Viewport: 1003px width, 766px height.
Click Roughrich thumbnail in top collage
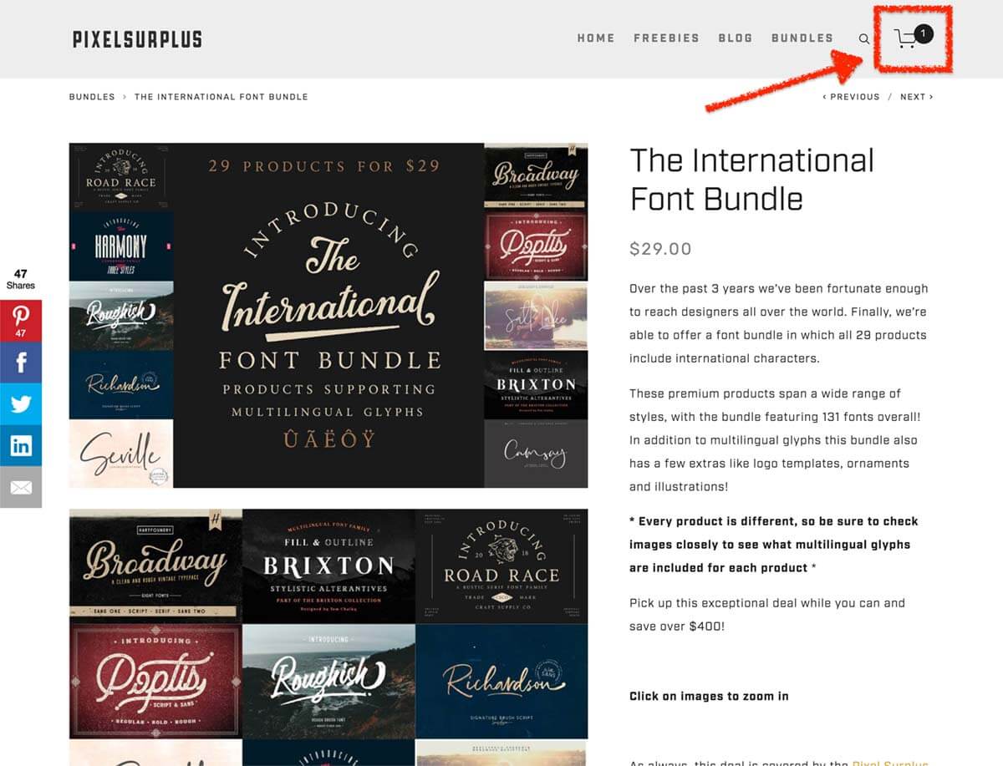(x=121, y=316)
